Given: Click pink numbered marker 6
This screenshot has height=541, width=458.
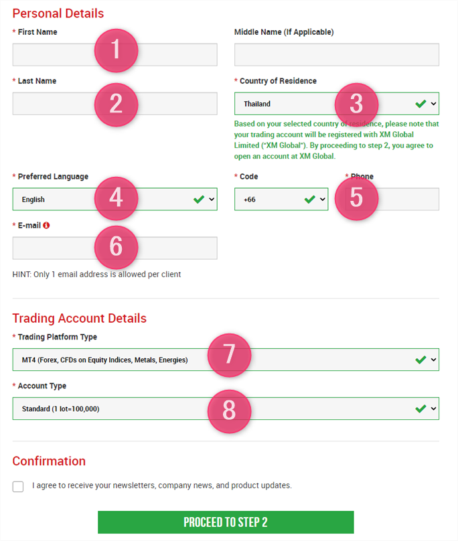Looking at the screenshot, I should 116,246.
